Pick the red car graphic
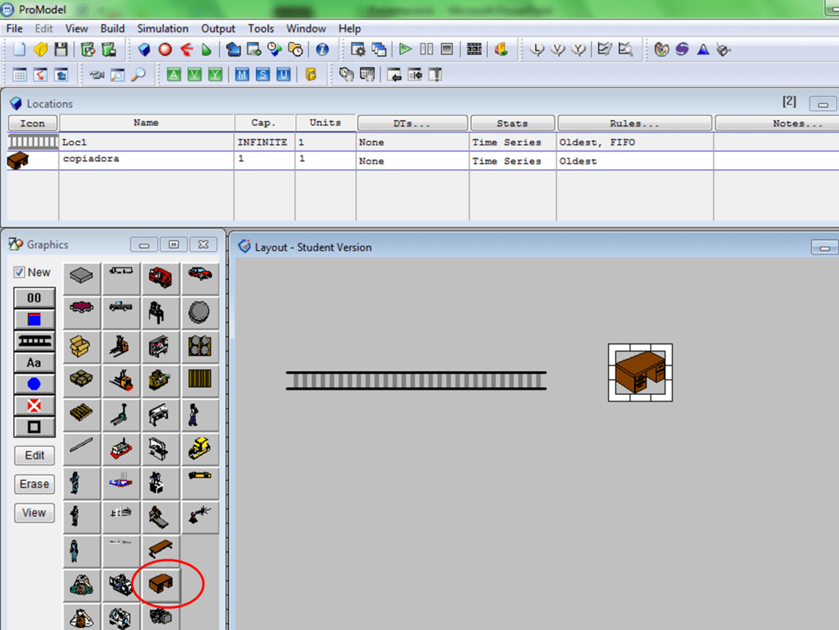Screen dimensions: 839x630 [x=200, y=274]
